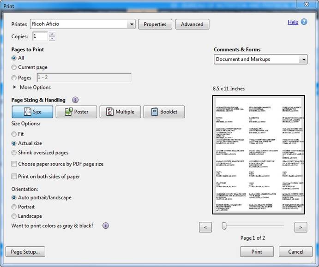Click the page preview slider handle
Viewport: 319px width, 267px height.
click(x=224, y=225)
